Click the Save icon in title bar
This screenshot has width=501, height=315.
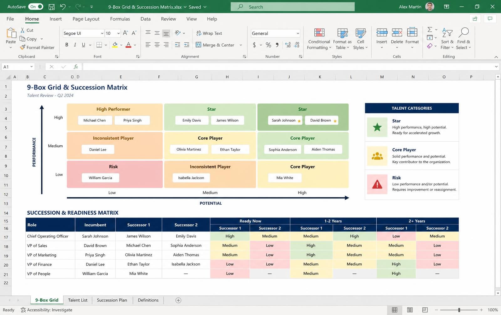coord(52,7)
